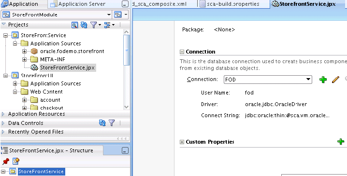Expand the Custom Properties section
Screen dimensions: 347x176
[x=182, y=142]
